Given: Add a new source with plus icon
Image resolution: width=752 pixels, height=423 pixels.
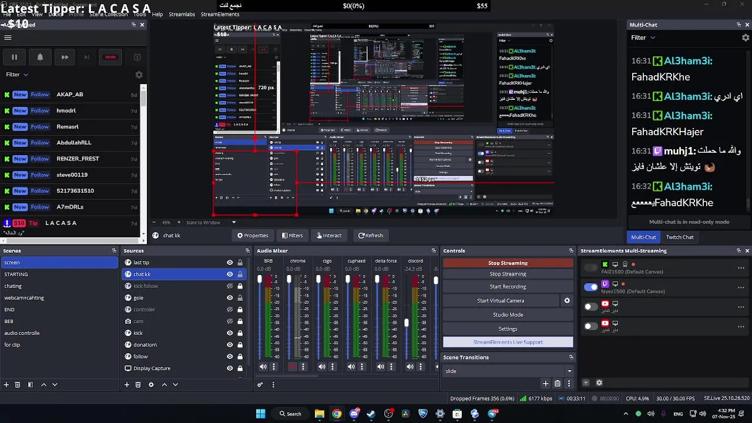Looking at the screenshot, I should coord(126,384).
